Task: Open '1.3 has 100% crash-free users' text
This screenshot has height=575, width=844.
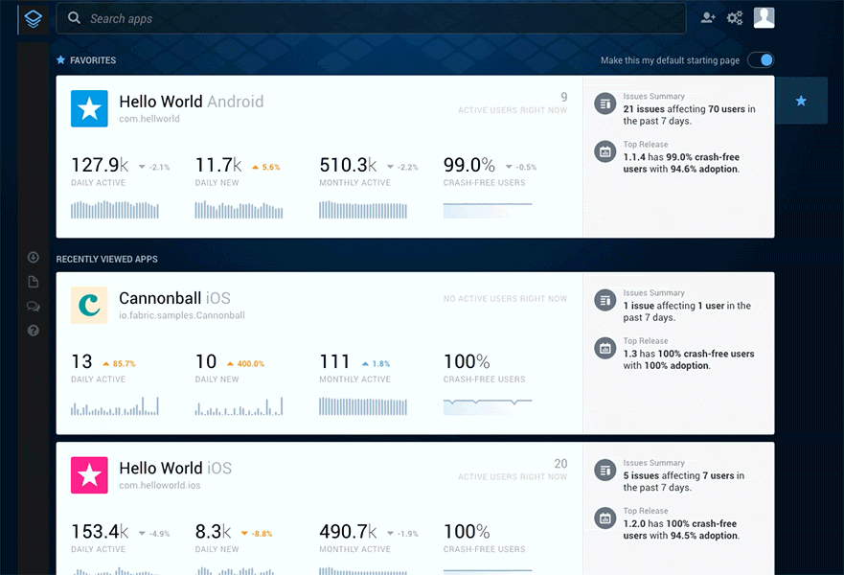Action: 689,359
